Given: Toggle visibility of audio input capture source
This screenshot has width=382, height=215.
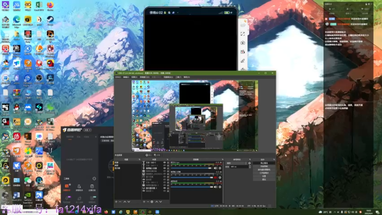Looking at the screenshot, I should (164, 168).
